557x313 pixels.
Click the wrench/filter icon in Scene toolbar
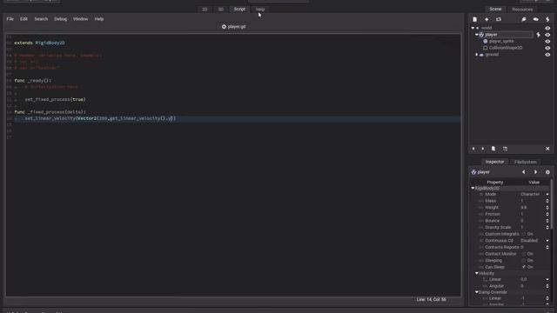click(524, 19)
